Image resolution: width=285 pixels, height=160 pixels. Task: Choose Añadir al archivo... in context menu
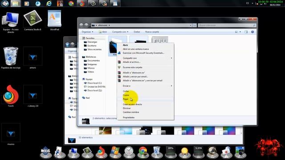click(131, 62)
